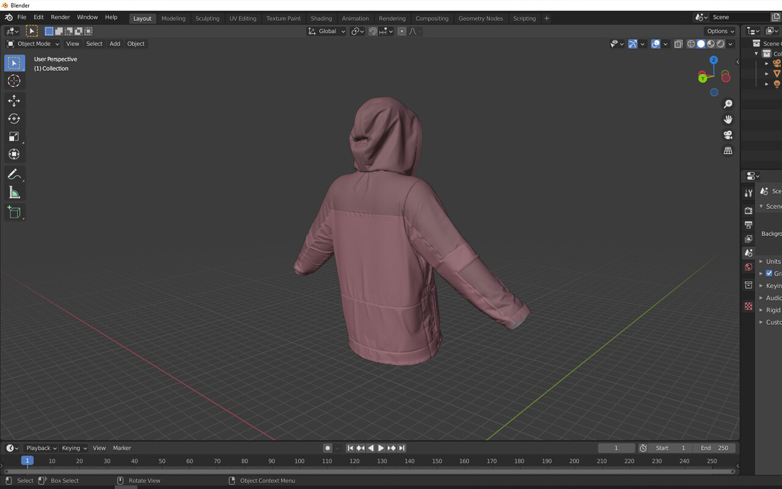This screenshot has width=782, height=489.
Task: Open the Render Properties tab
Action: pyautogui.click(x=748, y=210)
